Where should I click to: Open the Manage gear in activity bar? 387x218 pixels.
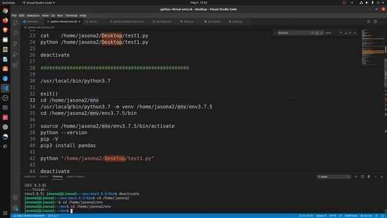click(x=15, y=208)
